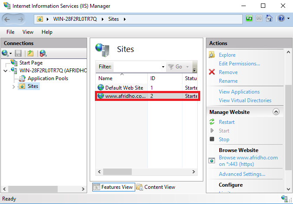Screen dimensions: 293x204
Task: Click the status bar connection icon
Action: [x=284, y=198]
